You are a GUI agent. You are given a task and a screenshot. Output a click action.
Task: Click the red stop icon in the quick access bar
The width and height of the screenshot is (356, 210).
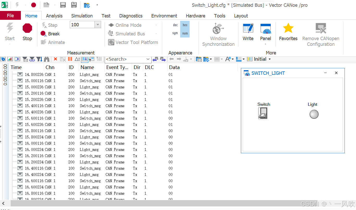(34, 5)
